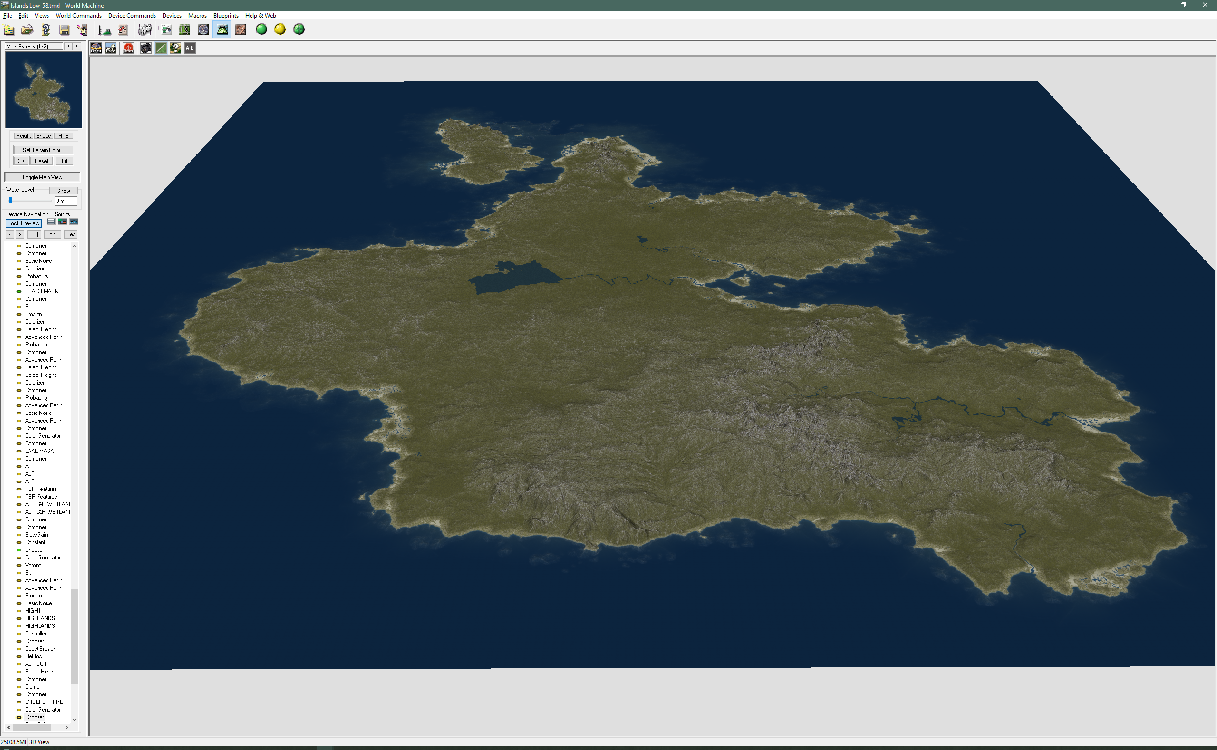Toggle the Lock Preview button
The height and width of the screenshot is (750, 1217).
(23, 223)
